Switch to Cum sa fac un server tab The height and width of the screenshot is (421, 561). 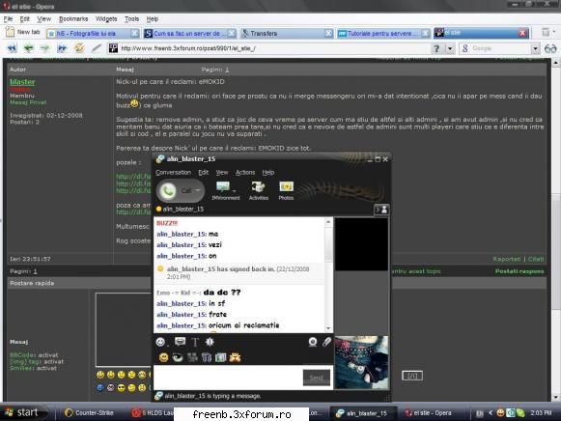pos(189,33)
